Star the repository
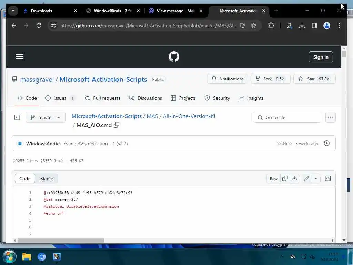This screenshot has width=353, height=265. tap(314, 79)
